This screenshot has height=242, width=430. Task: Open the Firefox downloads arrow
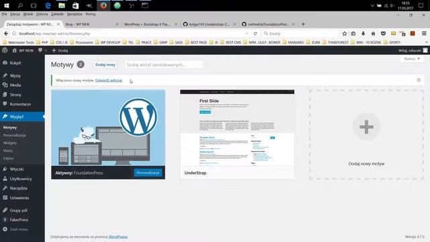(363, 34)
